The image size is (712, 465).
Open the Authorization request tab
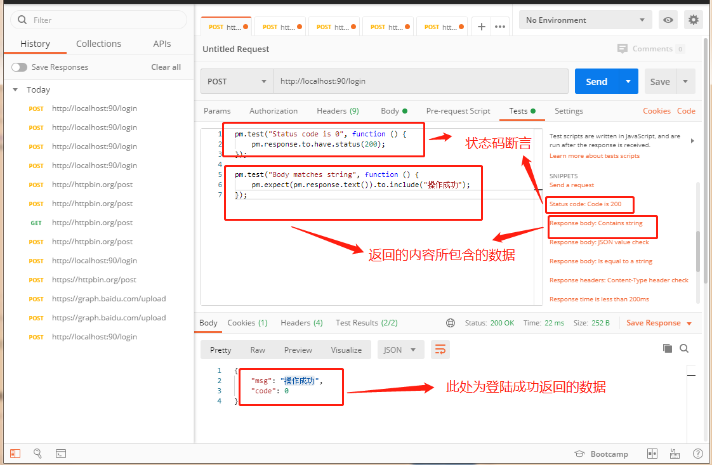(x=274, y=111)
